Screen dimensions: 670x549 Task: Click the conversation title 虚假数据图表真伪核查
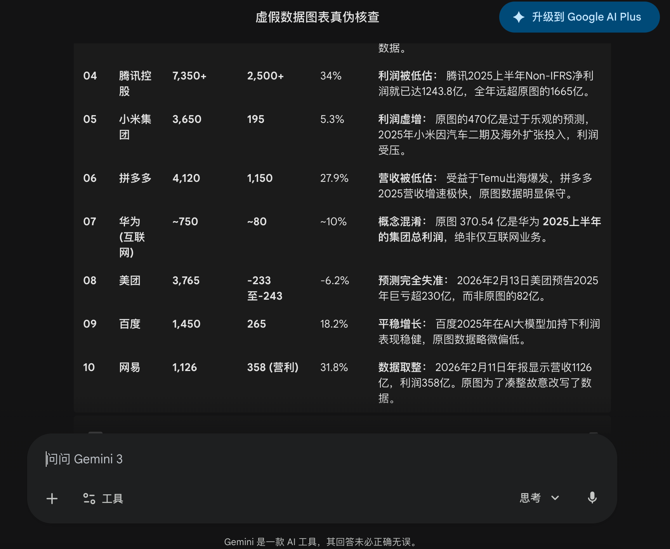coord(317,17)
